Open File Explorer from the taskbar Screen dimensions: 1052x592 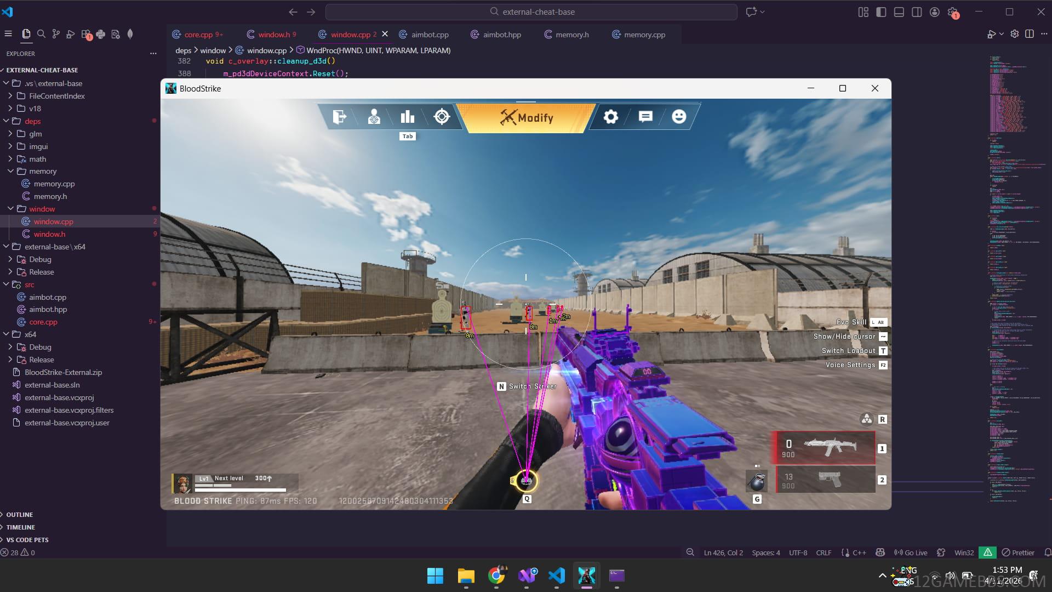coord(466,576)
